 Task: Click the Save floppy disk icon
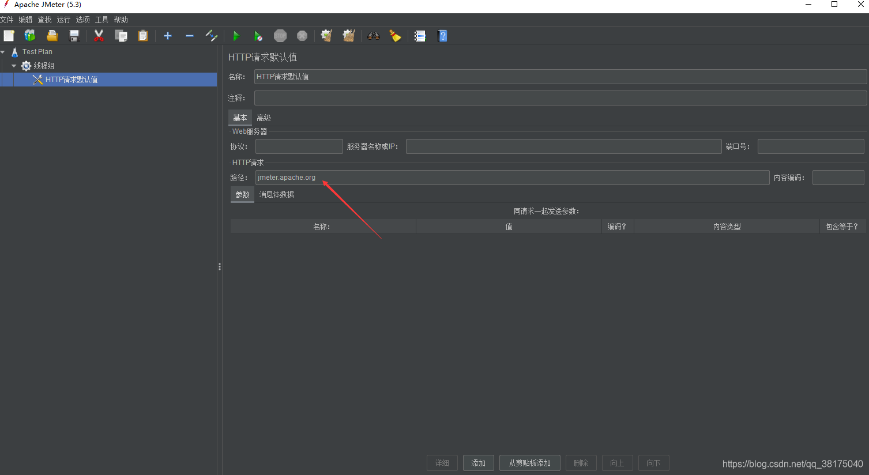pyautogui.click(x=74, y=36)
